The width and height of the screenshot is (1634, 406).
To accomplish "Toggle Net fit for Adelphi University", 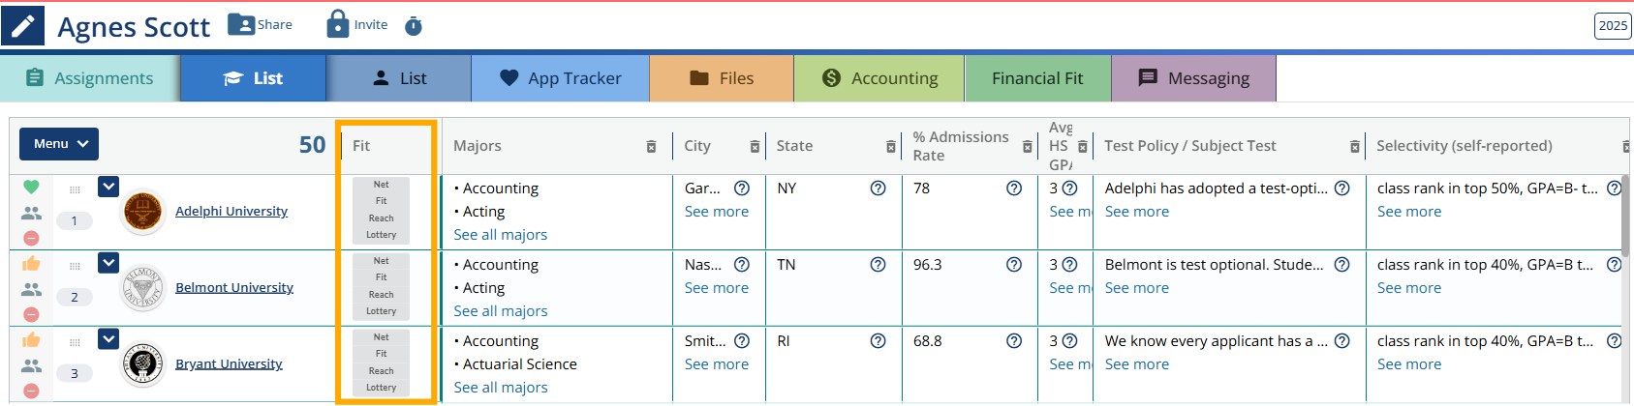I will [x=381, y=185].
